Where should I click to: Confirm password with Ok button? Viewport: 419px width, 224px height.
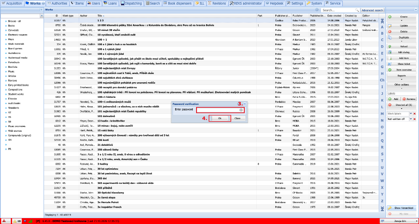click(x=220, y=118)
